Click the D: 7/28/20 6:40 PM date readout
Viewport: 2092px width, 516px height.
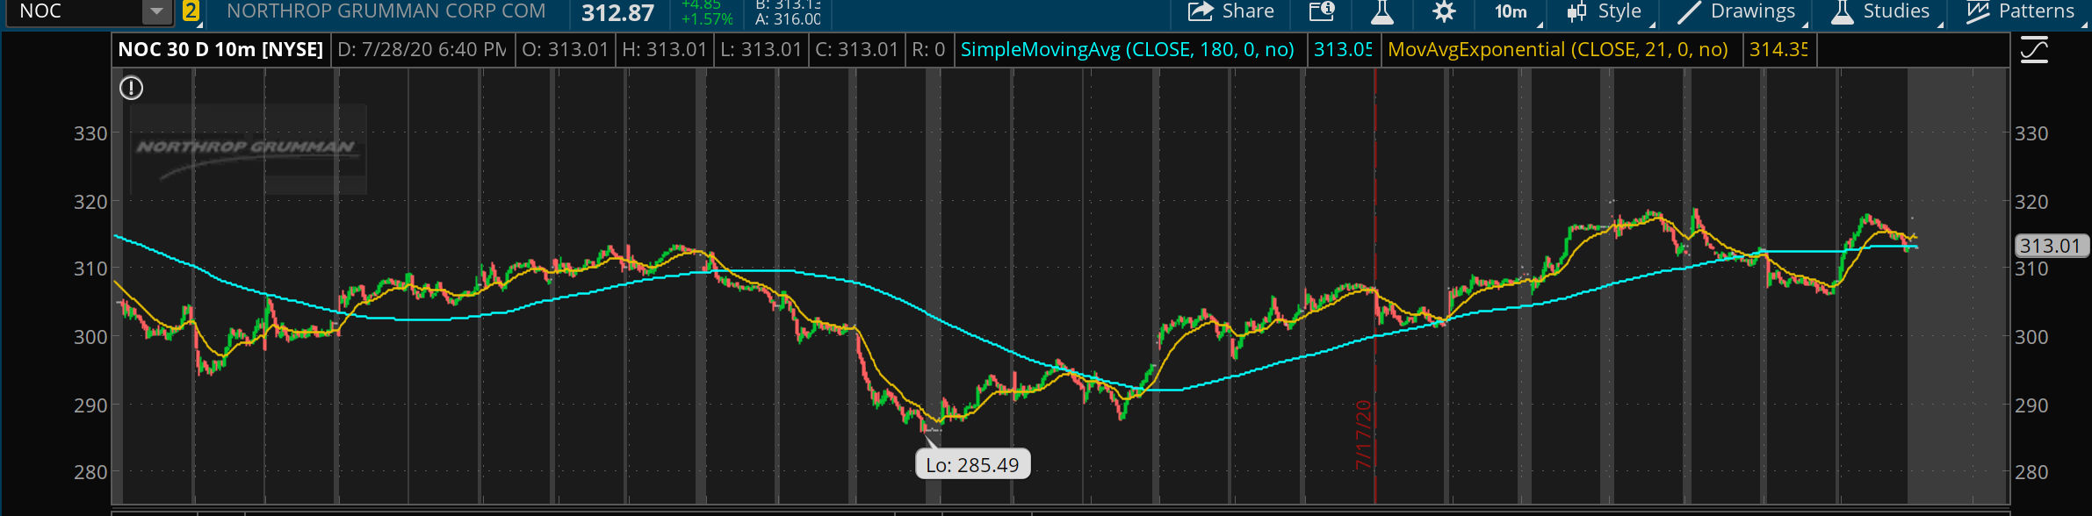pyautogui.click(x=422, y=50)
